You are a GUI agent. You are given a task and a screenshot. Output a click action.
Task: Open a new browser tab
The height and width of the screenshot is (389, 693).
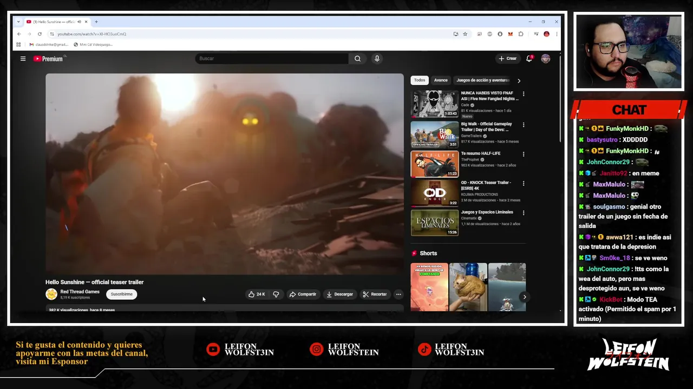[x=96, y=22]
